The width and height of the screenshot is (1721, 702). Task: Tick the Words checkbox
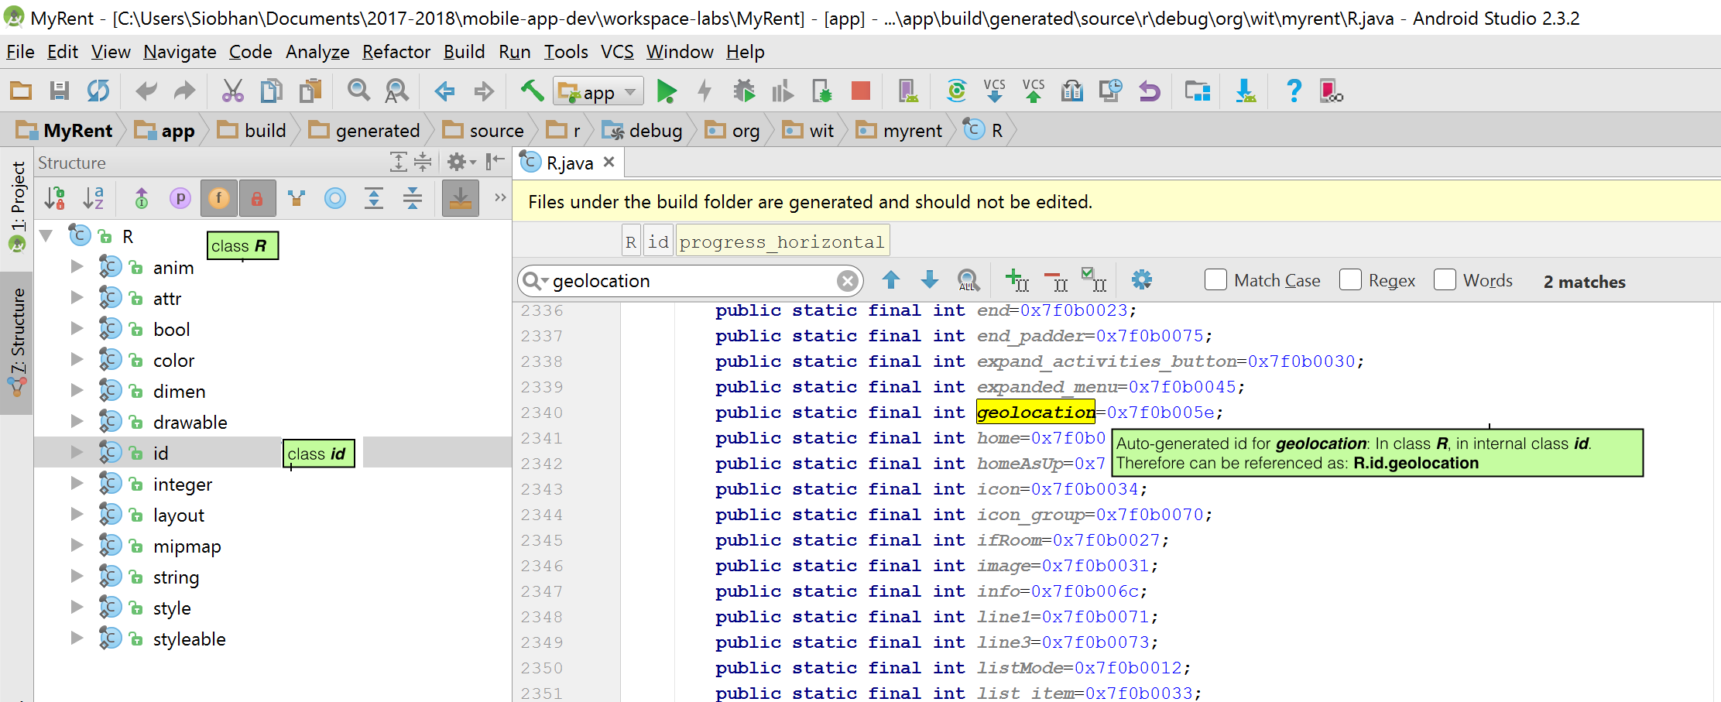point(1445,280)
